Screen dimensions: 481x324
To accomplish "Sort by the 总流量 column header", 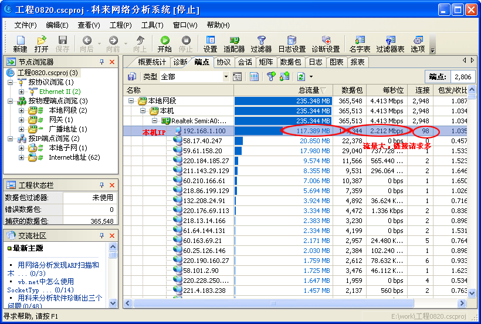I will tap(283, 90).
